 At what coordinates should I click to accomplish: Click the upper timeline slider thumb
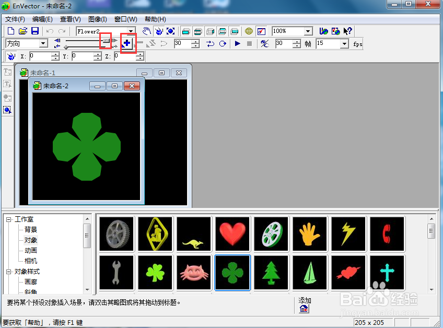point(106,41)
